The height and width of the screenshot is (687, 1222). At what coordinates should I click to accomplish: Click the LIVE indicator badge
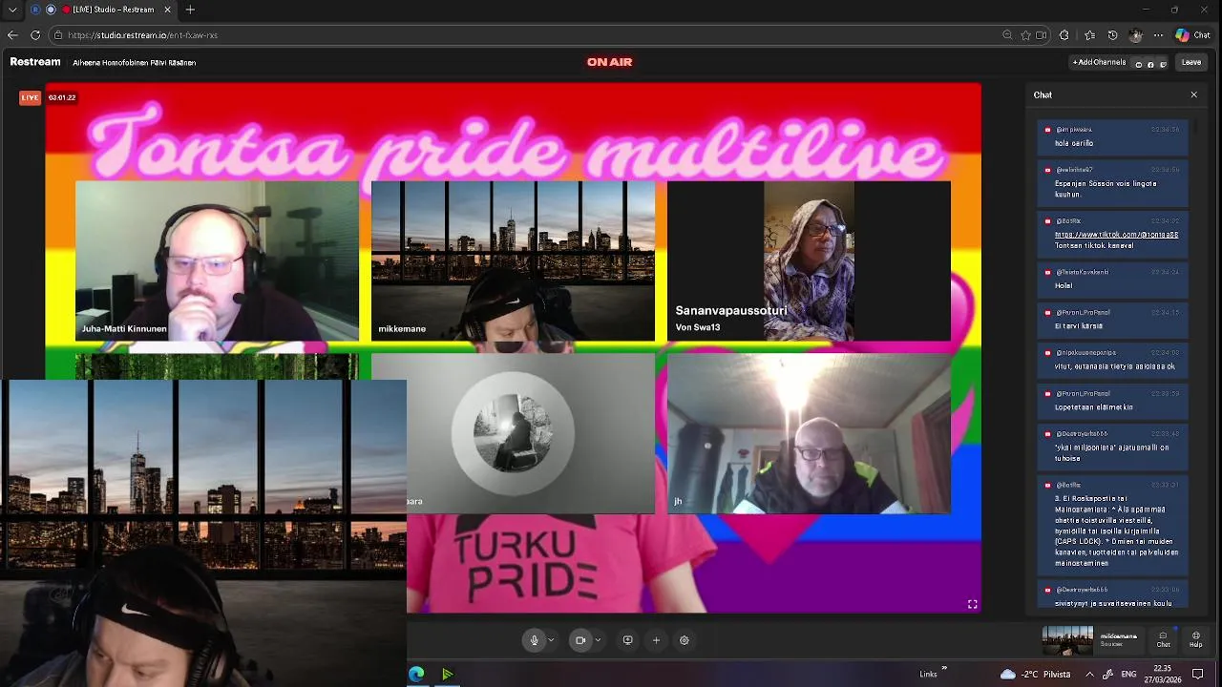pos(31,97)
